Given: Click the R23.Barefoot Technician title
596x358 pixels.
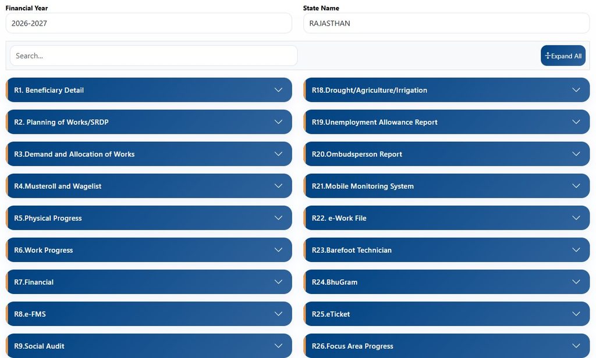Looking at the screenshot, I should click(x=352, y=250).
